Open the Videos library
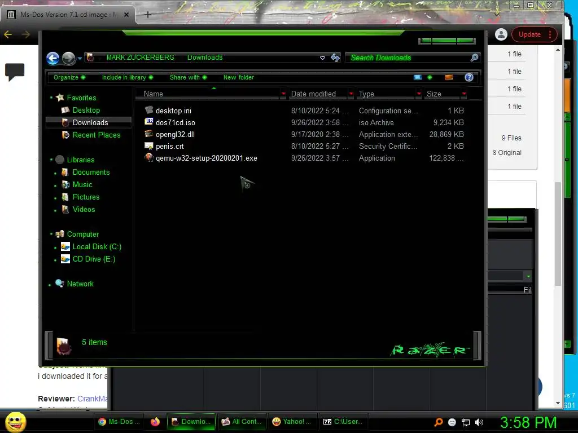Viewport: 578px width, 433px height. tap(84, 210)
